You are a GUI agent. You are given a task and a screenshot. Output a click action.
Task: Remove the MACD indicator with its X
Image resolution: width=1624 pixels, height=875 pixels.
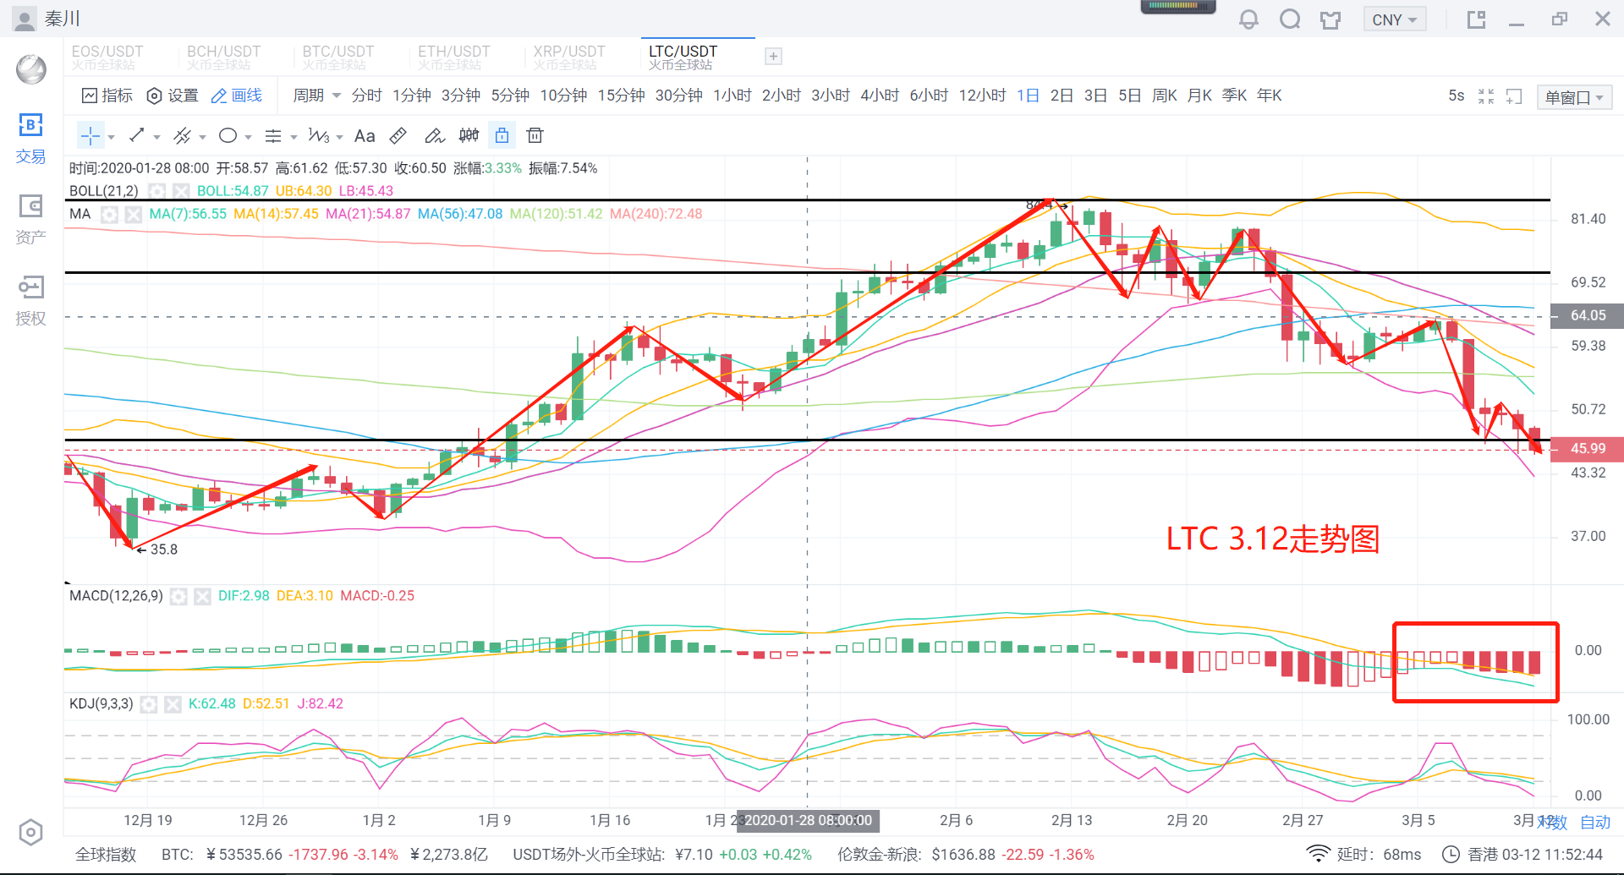coord(202,596)
